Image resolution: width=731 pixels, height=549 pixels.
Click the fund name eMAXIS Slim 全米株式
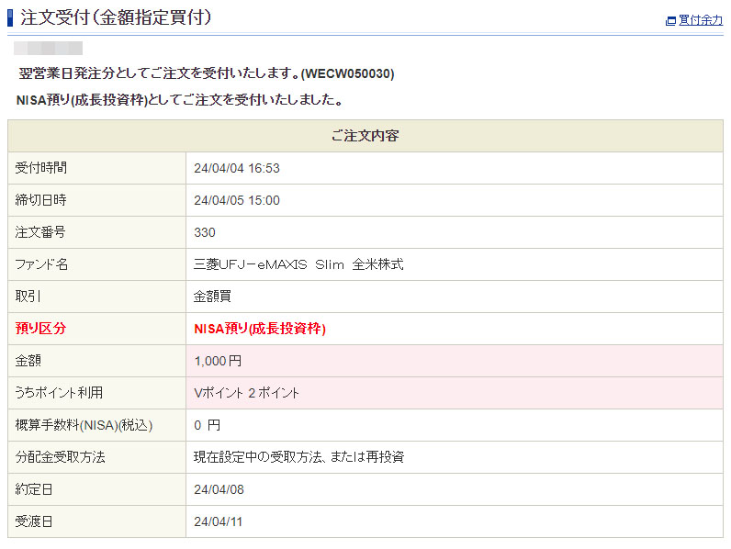(x=298, y=264)
